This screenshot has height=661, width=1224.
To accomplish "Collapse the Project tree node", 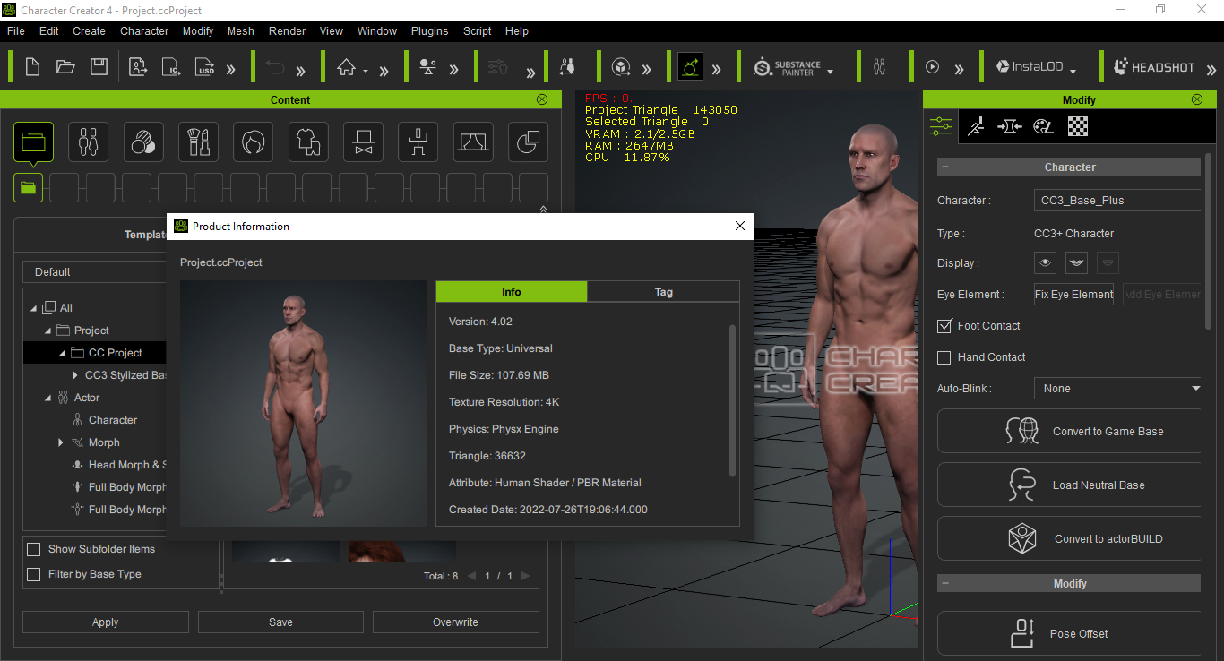I will click(x=48, y=330).
